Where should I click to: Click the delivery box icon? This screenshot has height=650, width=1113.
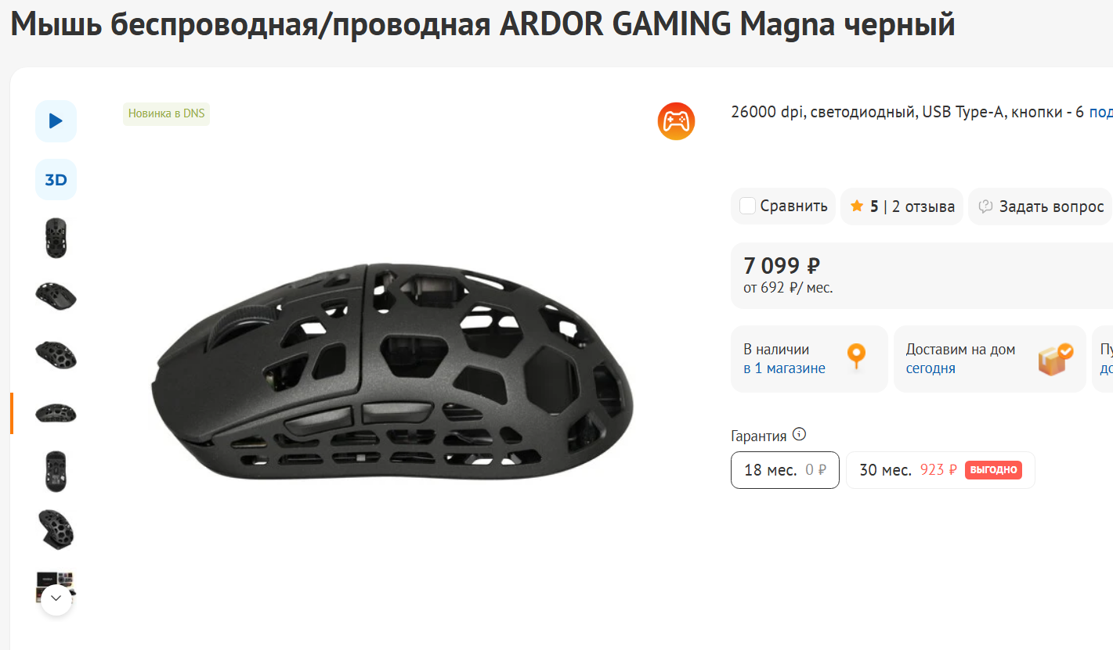coord(1055,359)
